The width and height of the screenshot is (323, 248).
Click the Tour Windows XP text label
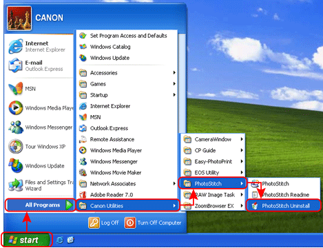[45, 147]
